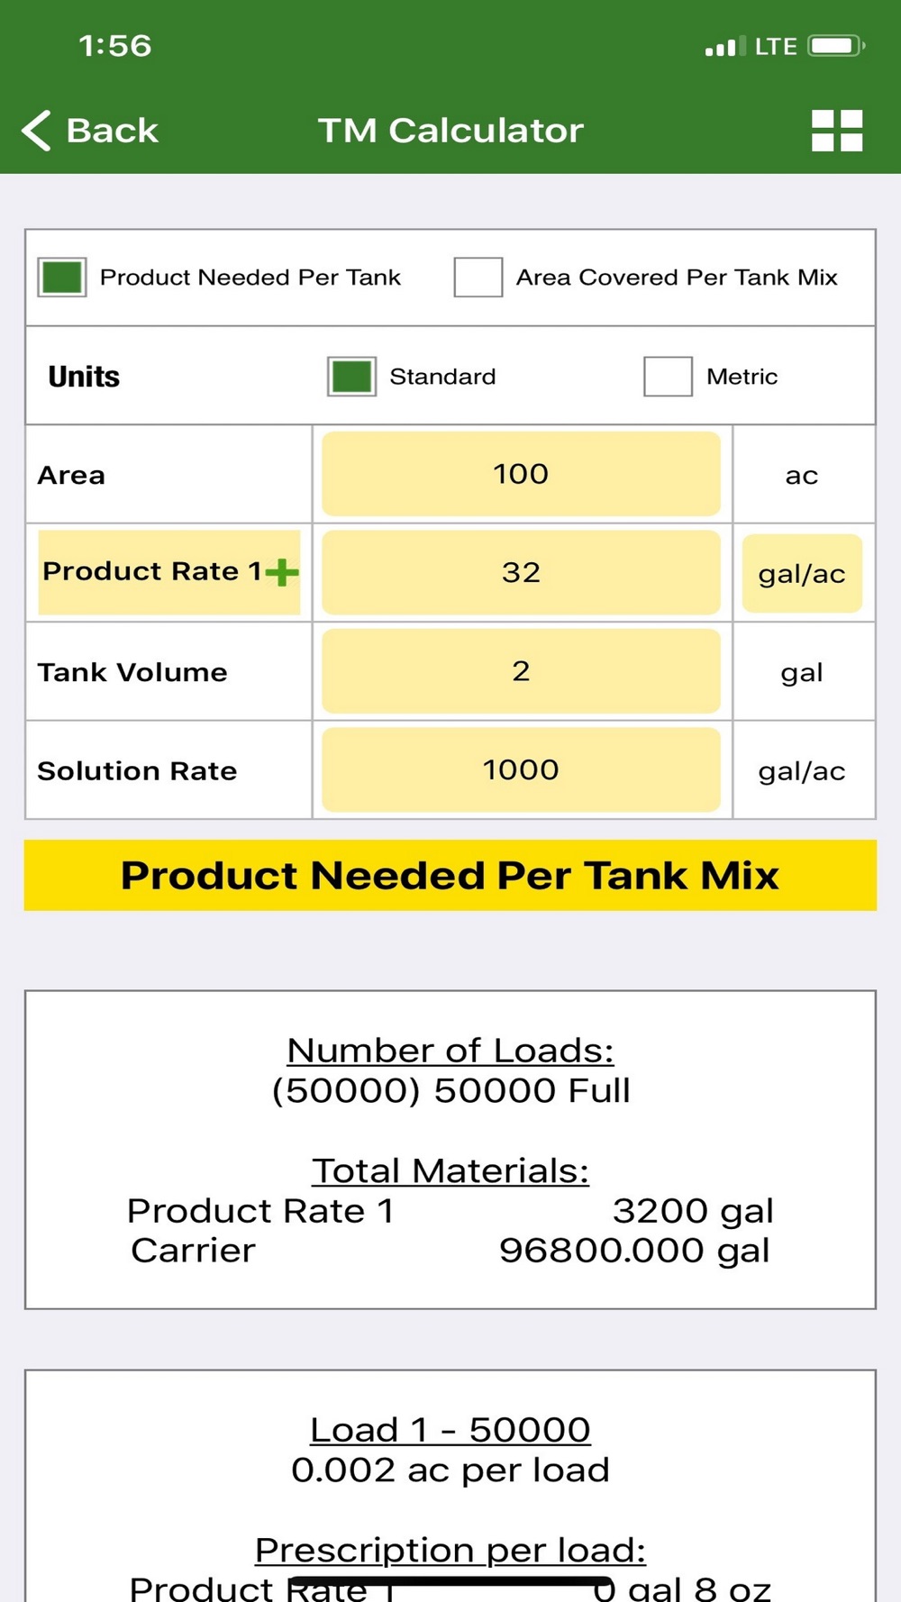
Task: Tap the Total Materials heading
Action: click(450, 1170)
